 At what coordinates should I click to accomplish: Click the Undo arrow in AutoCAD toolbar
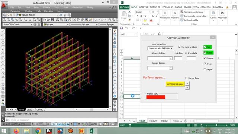click(x=96, y=20)
